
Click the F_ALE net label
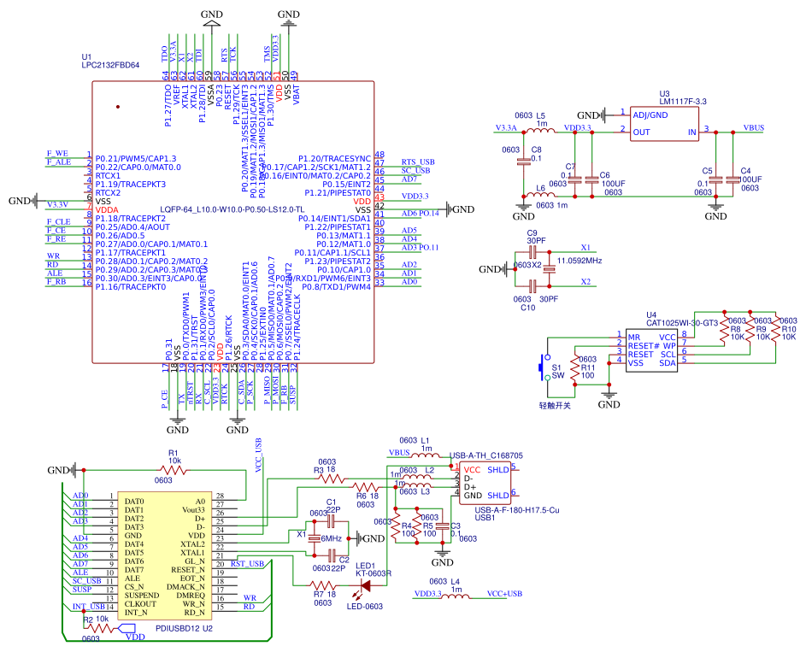tap(59, 162)
